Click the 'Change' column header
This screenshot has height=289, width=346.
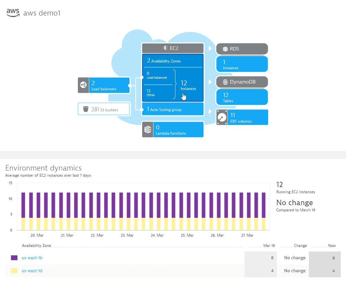[x=300, y=246]
